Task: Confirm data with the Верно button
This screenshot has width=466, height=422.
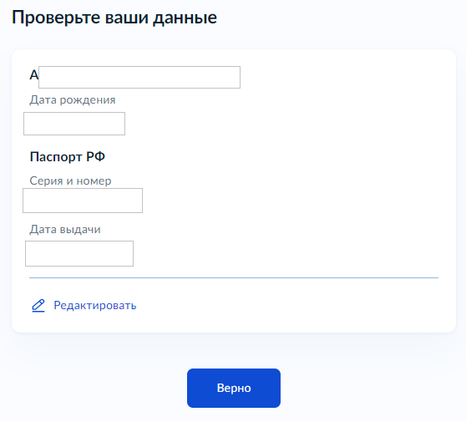Action: 234,388
